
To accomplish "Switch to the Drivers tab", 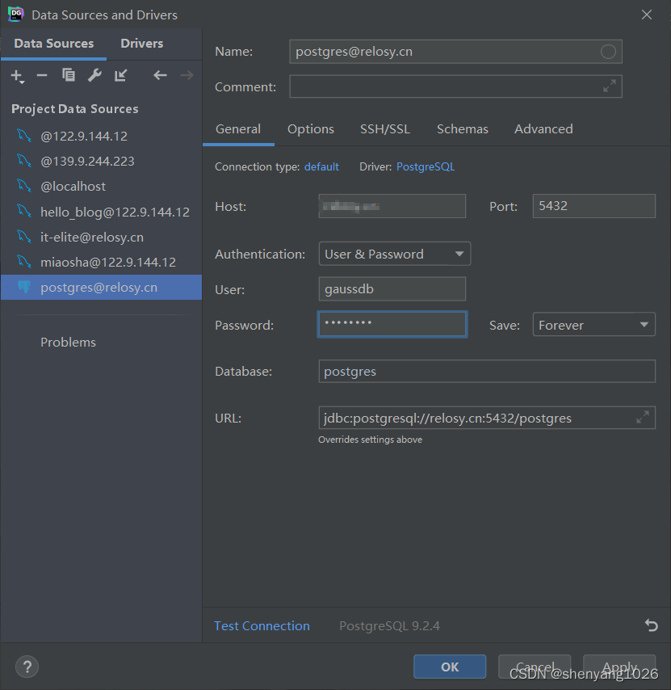I will (141, 43).
